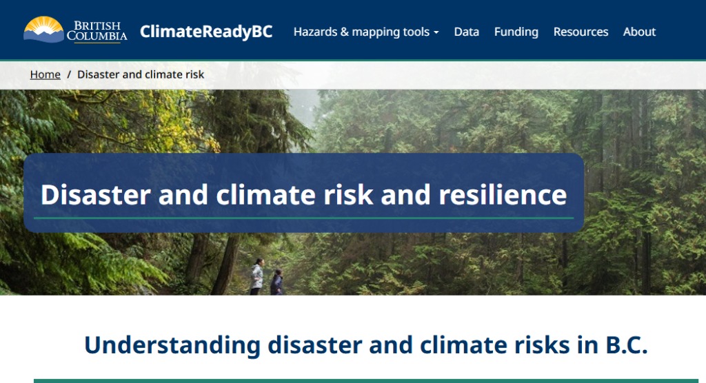The height and width of the screenshot is (383, 706).
Task: Click the two hikers in the forest photo
Action: (265, 278)
